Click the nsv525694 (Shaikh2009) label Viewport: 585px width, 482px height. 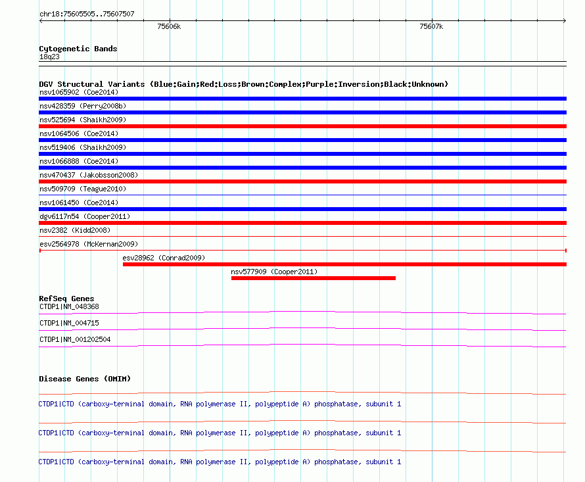point(83,120)
